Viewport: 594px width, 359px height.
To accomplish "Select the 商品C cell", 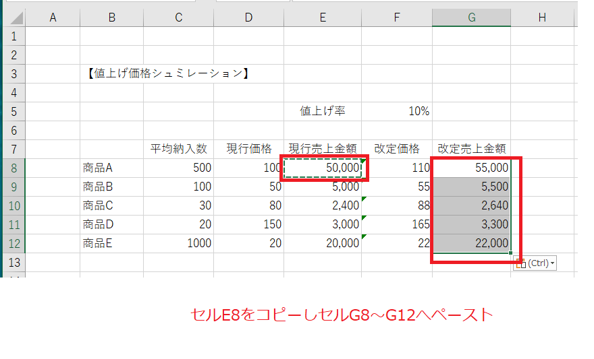I will [x=112, y=205].
